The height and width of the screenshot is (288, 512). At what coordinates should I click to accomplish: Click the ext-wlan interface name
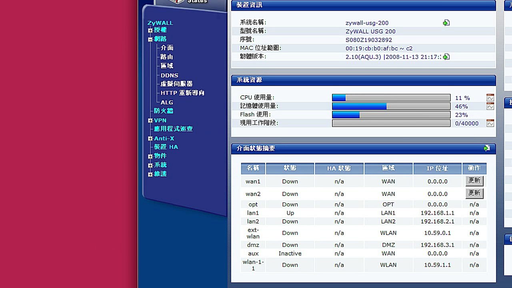coord(253,233)
